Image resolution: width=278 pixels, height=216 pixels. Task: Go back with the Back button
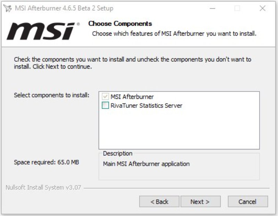point(159,201)
